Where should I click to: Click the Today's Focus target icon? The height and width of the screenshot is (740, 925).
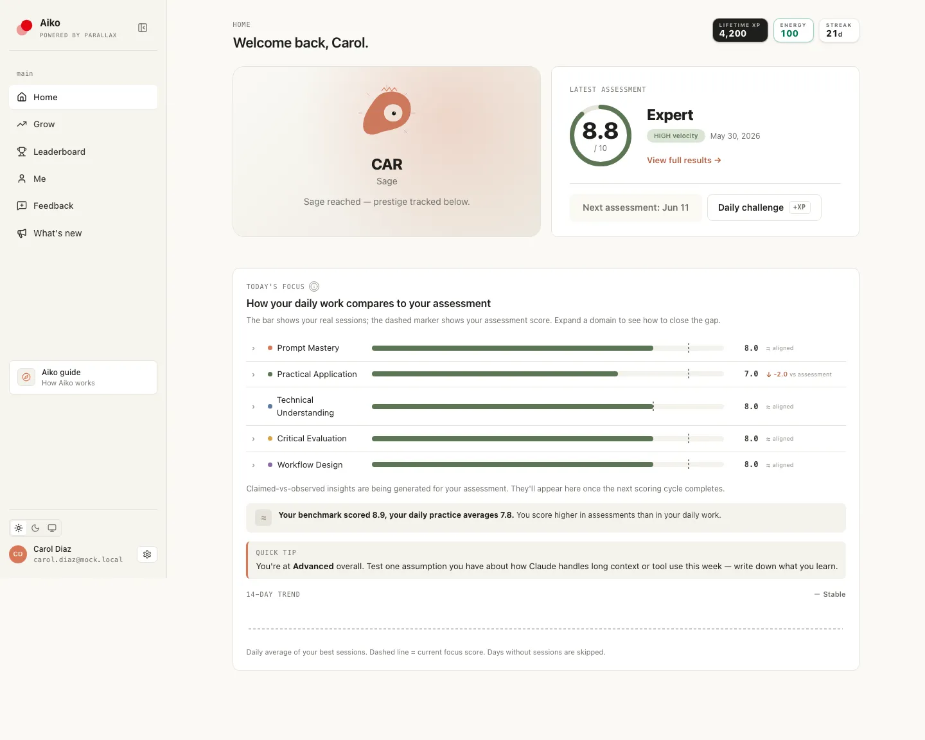click(314, 286)
